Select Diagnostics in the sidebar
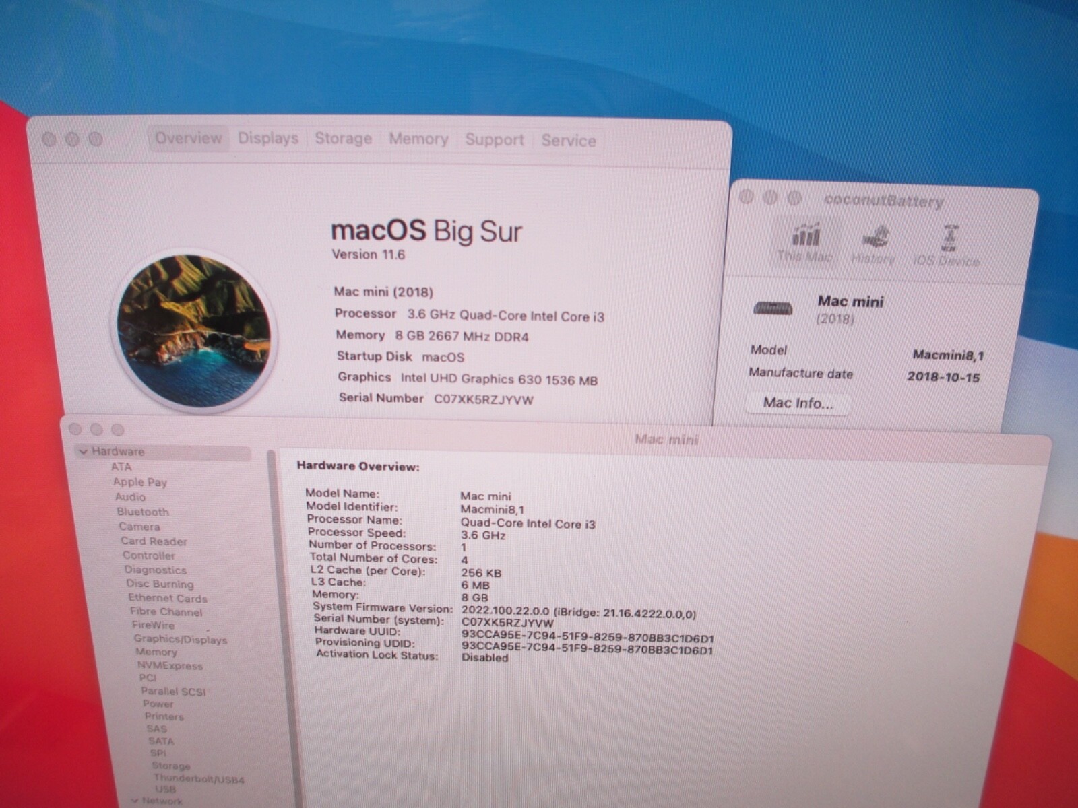This screenshot has width=1078, height=808. click(156, 570)
